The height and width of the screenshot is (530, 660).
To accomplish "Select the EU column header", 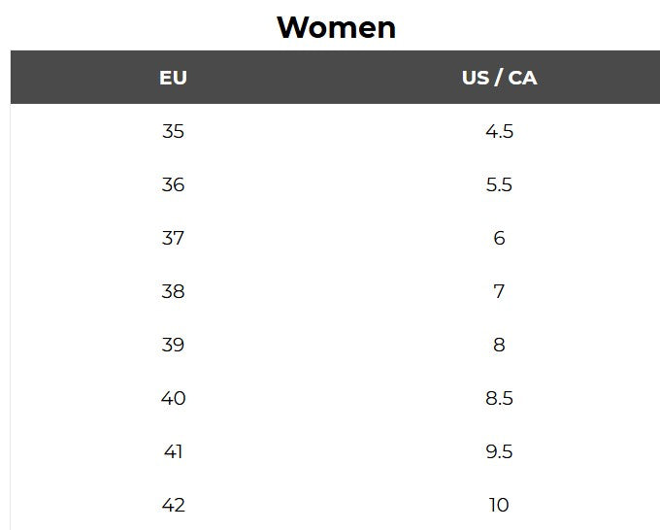I will 173,78.
